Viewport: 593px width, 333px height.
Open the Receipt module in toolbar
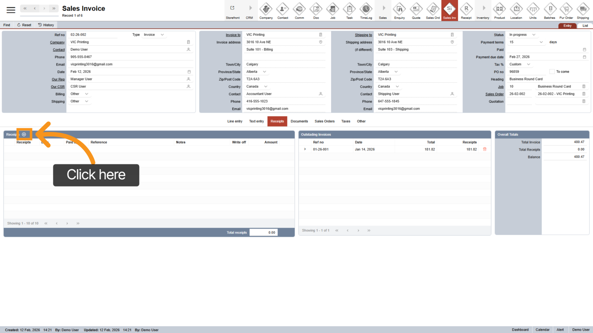click(466, 11)
